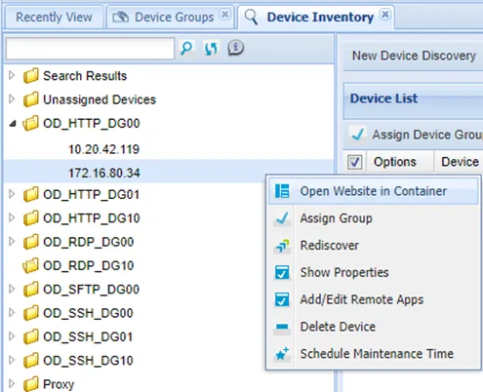
Task: Collapse the OD_HTTP_DG00 group
Action: pos(13,124)
